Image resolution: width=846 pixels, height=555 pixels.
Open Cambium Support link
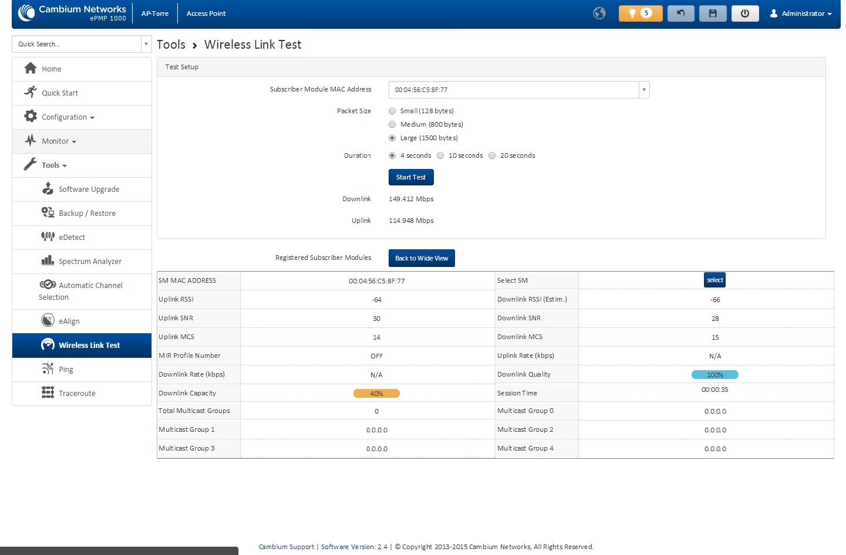[x=287, y=547]
